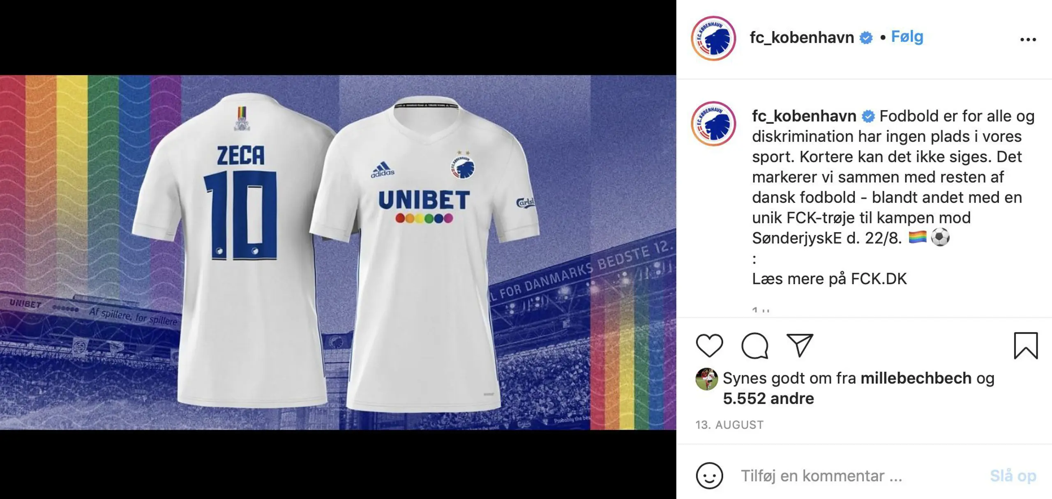Screen dimensions: 1052x499
Task: Open the emoji picker smiley icon
Action: click(x=709, y=476)
